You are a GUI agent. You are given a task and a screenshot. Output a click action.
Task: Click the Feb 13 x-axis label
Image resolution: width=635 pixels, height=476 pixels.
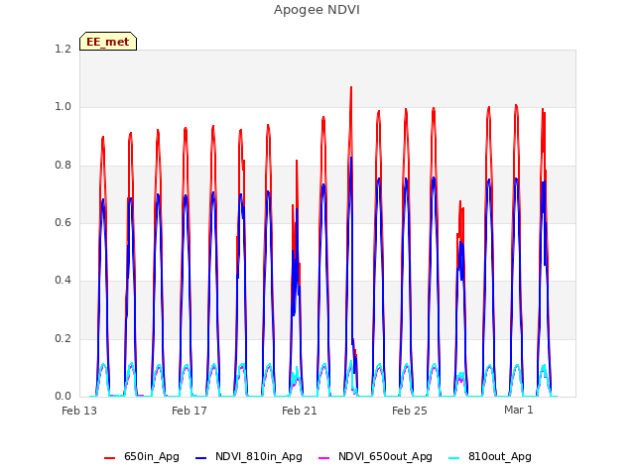79,411
